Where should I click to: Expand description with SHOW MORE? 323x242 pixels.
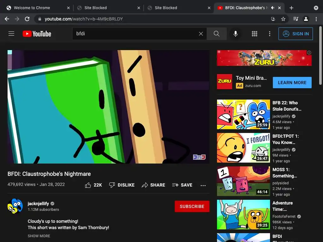point(39,236)
